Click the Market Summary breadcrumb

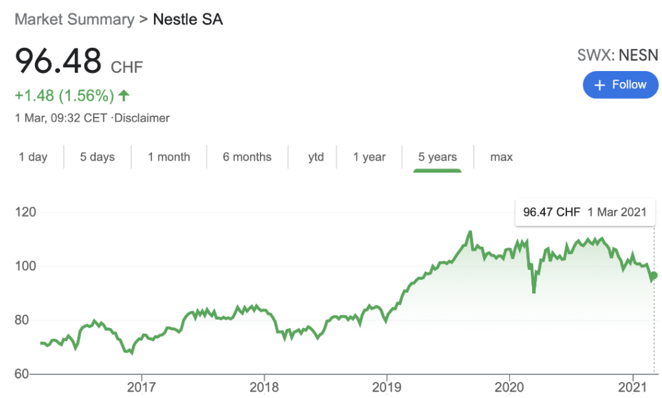(74, 19)
